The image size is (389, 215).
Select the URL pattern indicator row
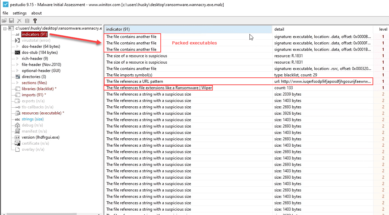[x=188, y=81]
